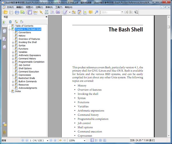Open the binoculars find tool
Viewport: 172px width, 144px height.
(x=47, y=12)
